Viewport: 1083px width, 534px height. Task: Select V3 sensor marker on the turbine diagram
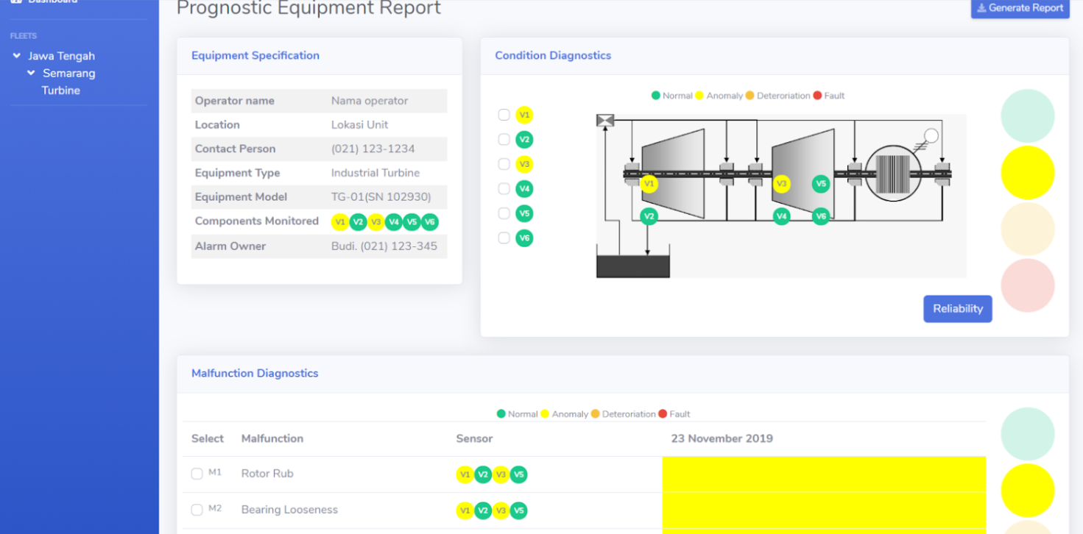tap(782, 184)
